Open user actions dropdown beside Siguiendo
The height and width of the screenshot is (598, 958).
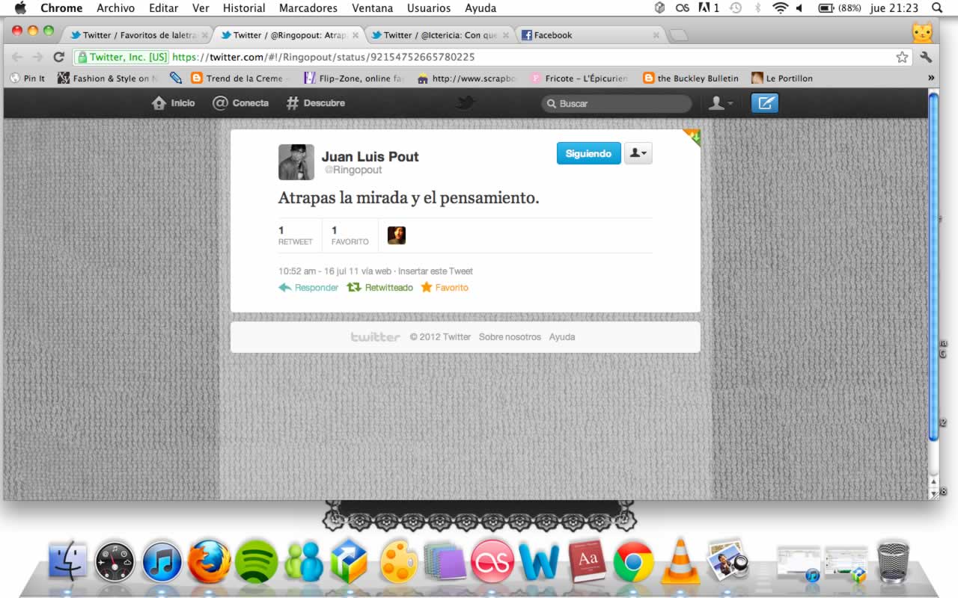coord(638,153)
